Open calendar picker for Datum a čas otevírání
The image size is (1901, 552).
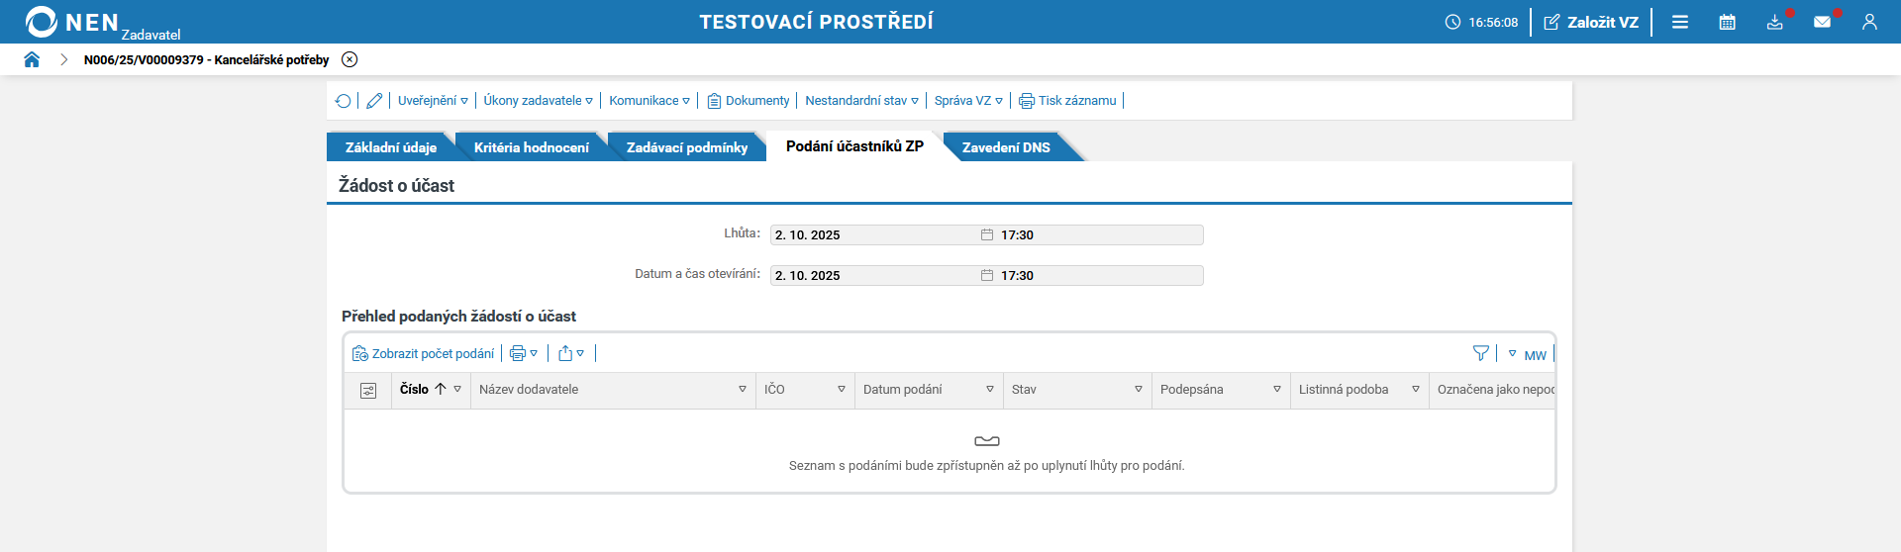pos(987,275)
